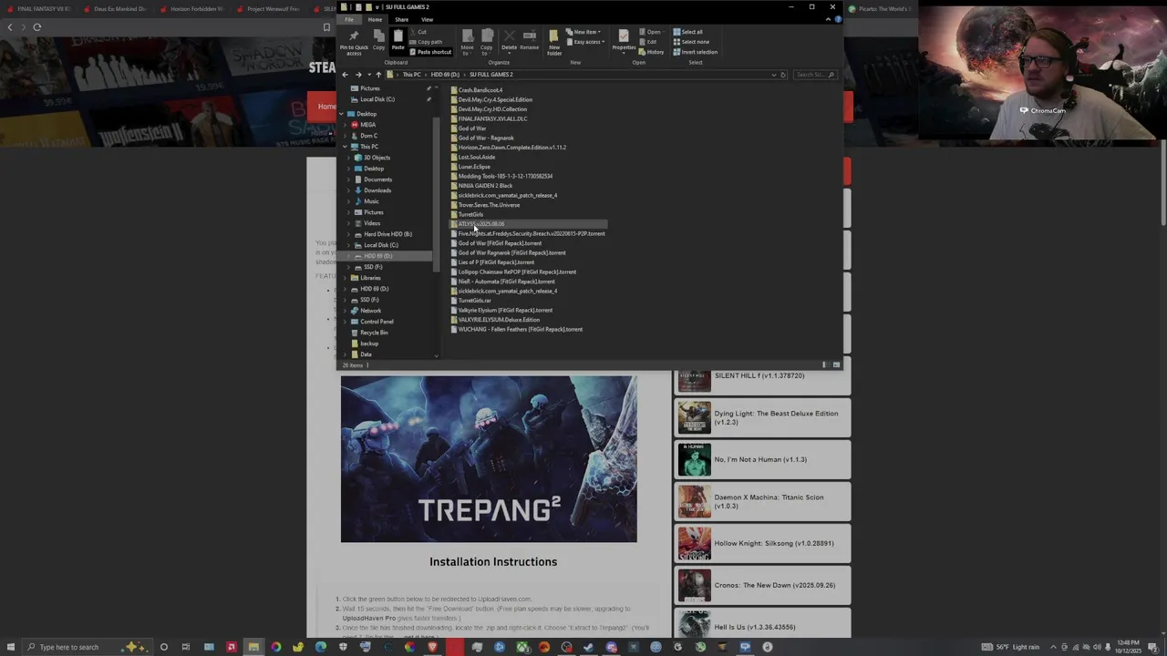Click Select all in ribbon

pyautogui.click(x=688, y=32)
